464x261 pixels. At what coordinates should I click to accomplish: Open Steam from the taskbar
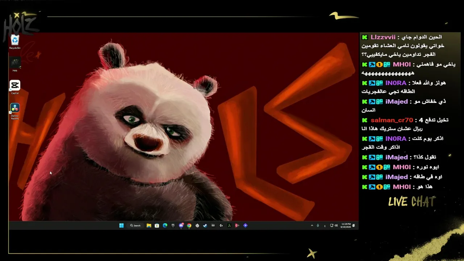(205, 225)
